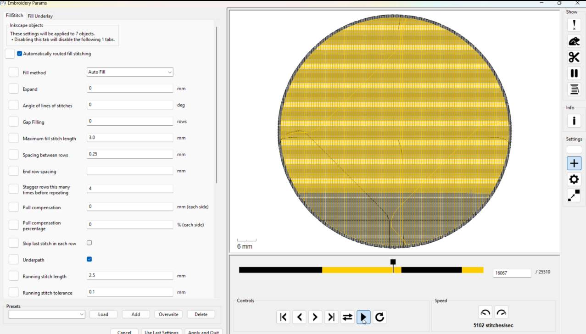
Task: Restart the stitch animation with loop icon
Action: point(380,317)
